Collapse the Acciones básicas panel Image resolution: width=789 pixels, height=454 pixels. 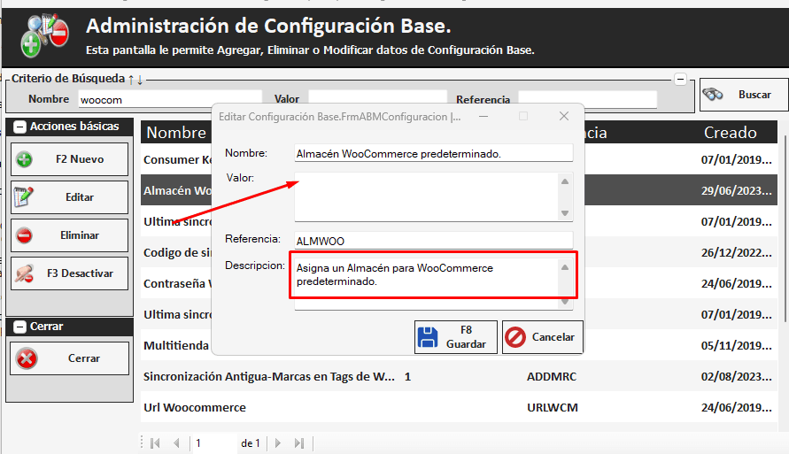(19, 127)
